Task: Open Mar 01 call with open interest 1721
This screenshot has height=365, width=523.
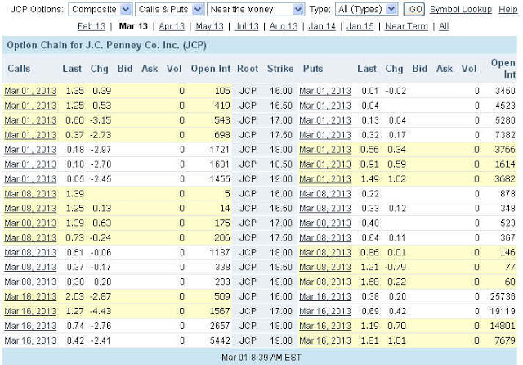Action: [x=30, y=150]
